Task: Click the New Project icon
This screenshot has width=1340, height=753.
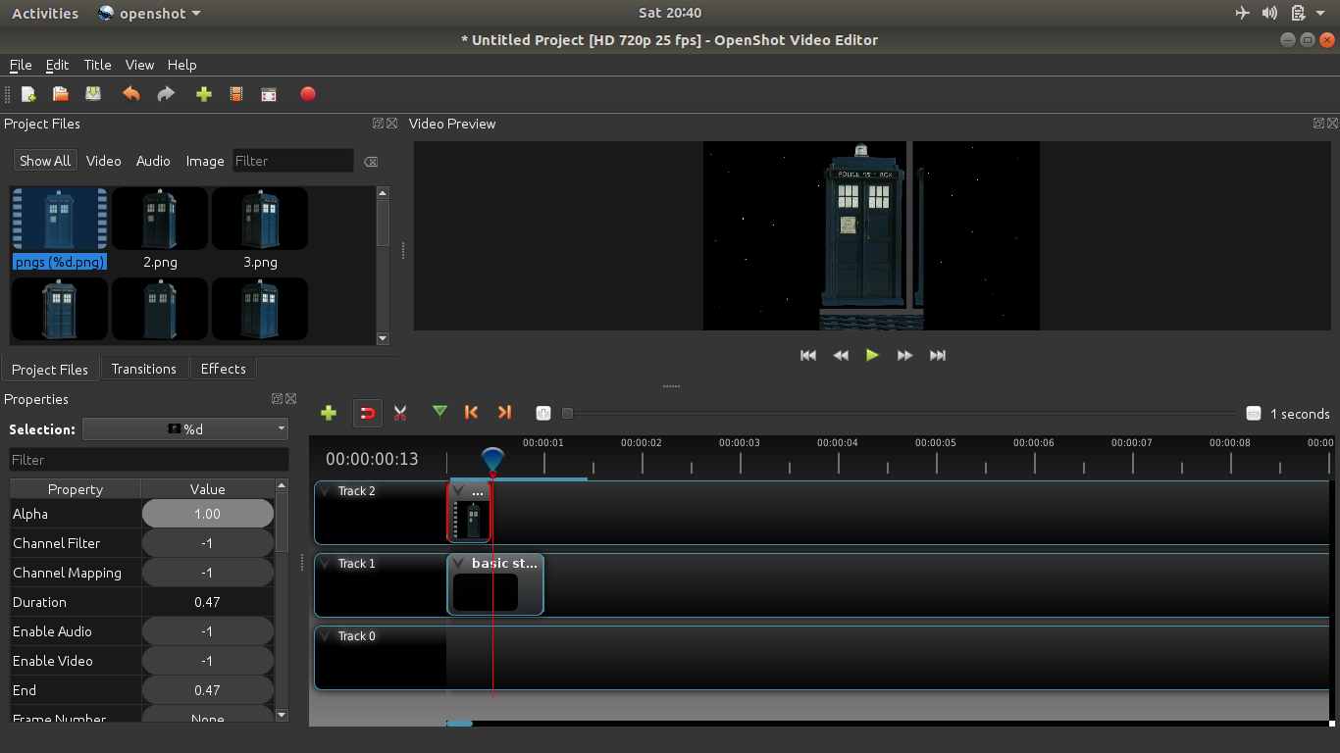Action: [x=28, y=94]
